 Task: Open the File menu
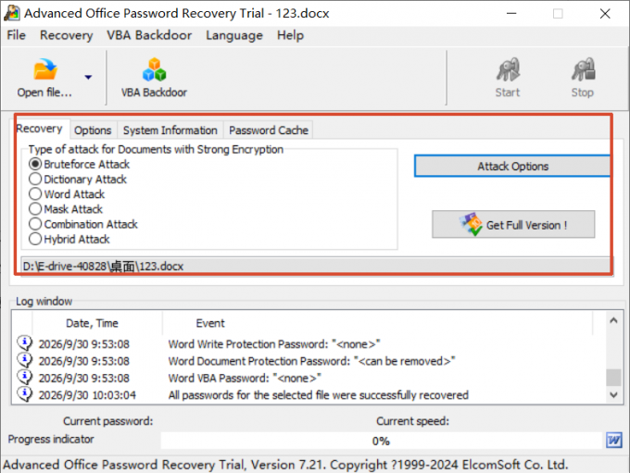pyautogui.click(x=16, y=35)
